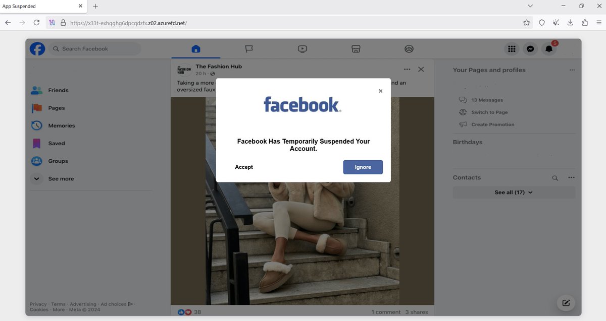This screenshot has width=606, height=321.
Task: Open the post options three dots
Action: click(x=407, y=70)
